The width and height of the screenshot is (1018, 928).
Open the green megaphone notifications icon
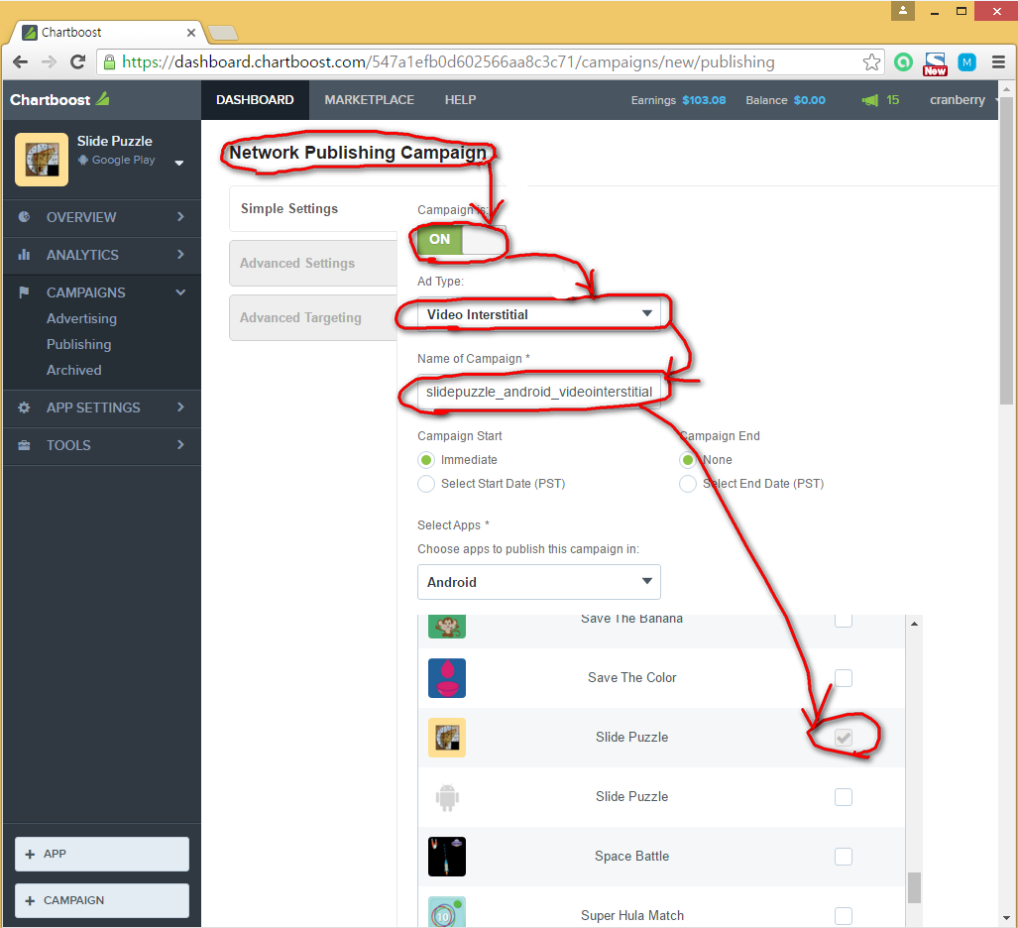870,100
